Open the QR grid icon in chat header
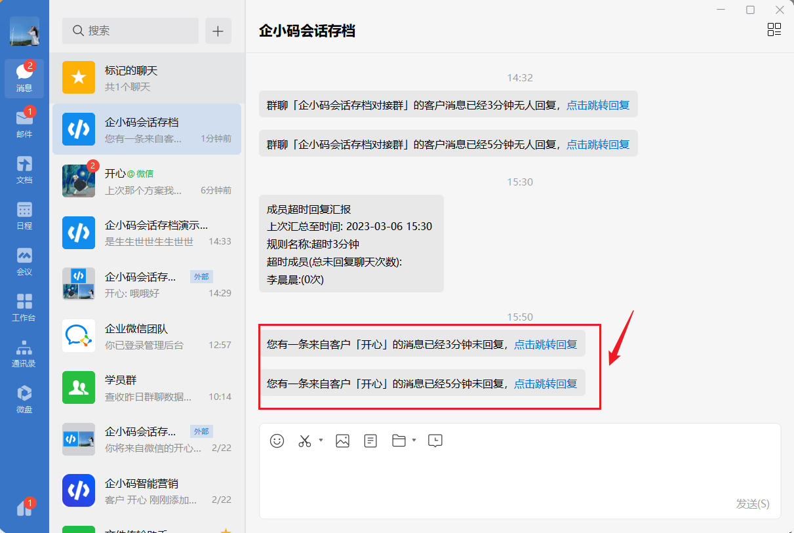The image size is (794, 533). tap(774, 30)
